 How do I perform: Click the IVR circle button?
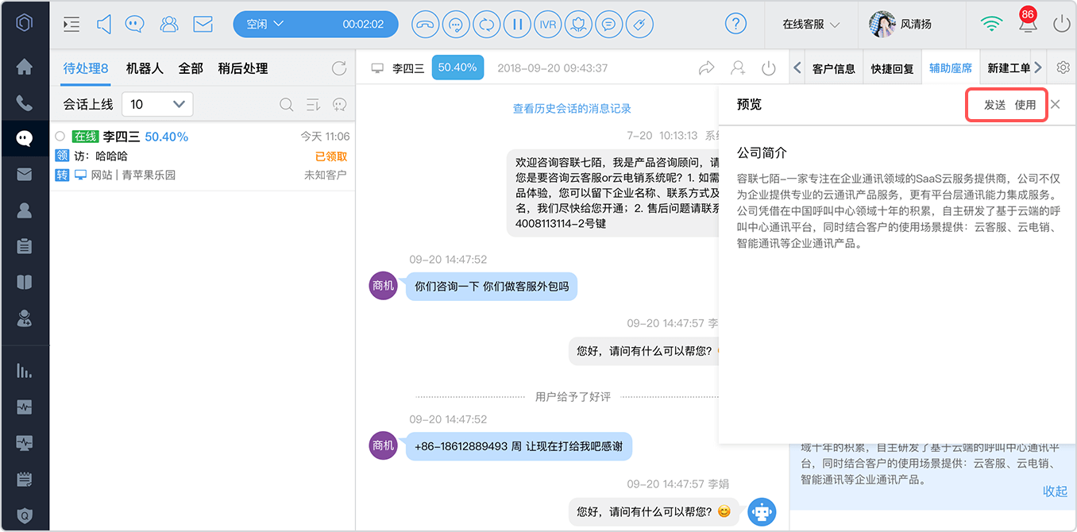coord(547,24)
